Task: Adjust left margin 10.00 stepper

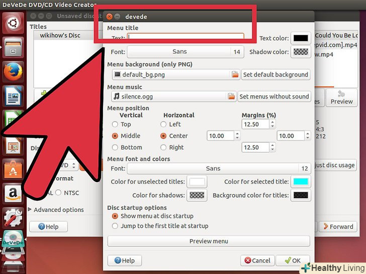Action: (237, 136)
